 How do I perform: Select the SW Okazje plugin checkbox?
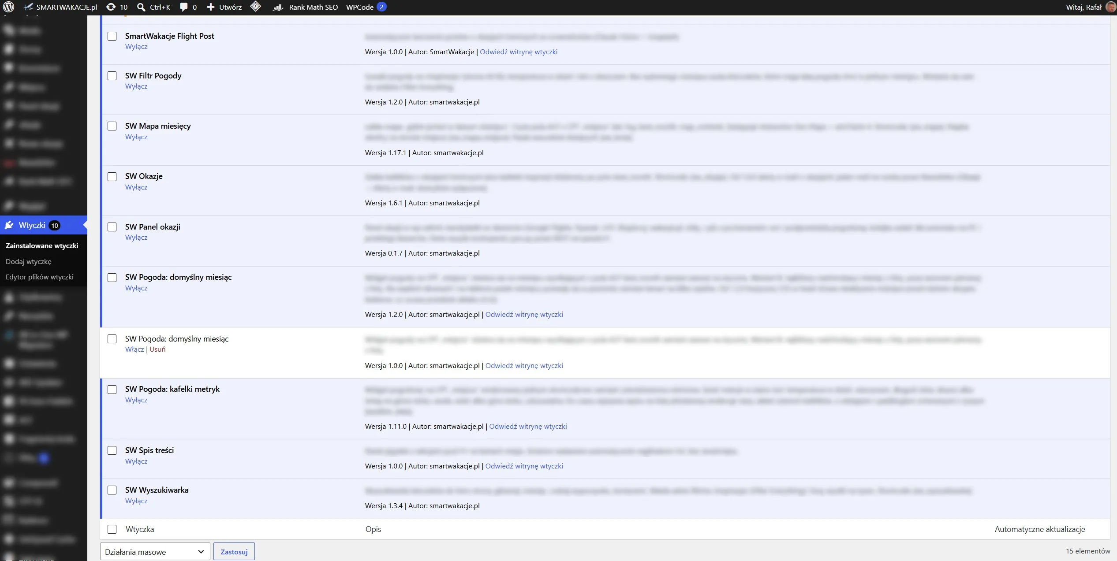click(112, 177)
